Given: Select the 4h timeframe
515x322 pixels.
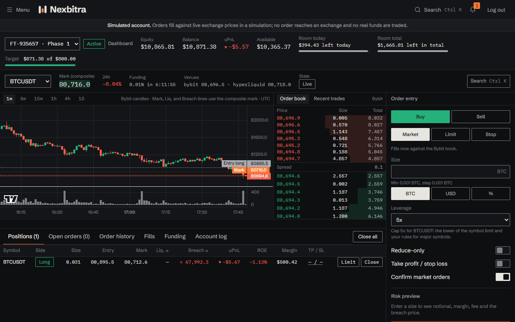Looking at the screenshot, I should coord(68,99).
